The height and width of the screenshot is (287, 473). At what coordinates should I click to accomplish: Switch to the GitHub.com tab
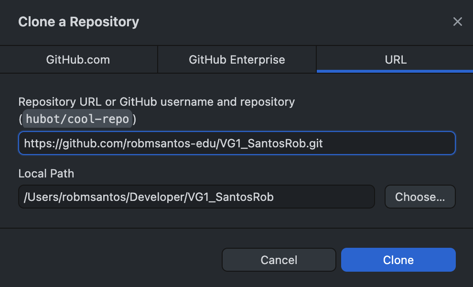click(x=78, y=60)
